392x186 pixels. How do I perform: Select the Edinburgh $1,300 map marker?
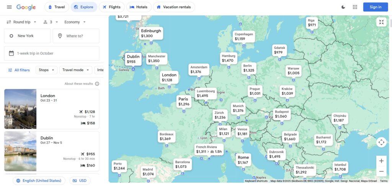pos(151,33)
